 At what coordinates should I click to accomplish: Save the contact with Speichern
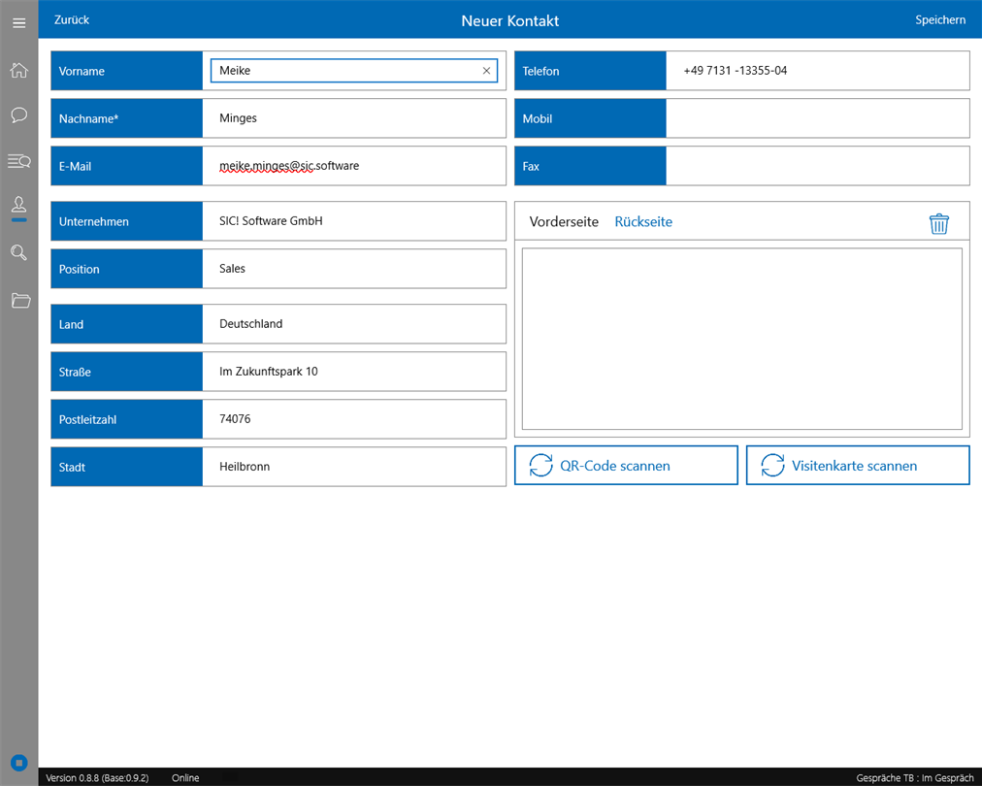(x=940, y=20)
